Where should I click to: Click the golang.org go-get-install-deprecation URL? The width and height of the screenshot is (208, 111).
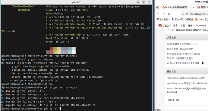click(72, 77)
